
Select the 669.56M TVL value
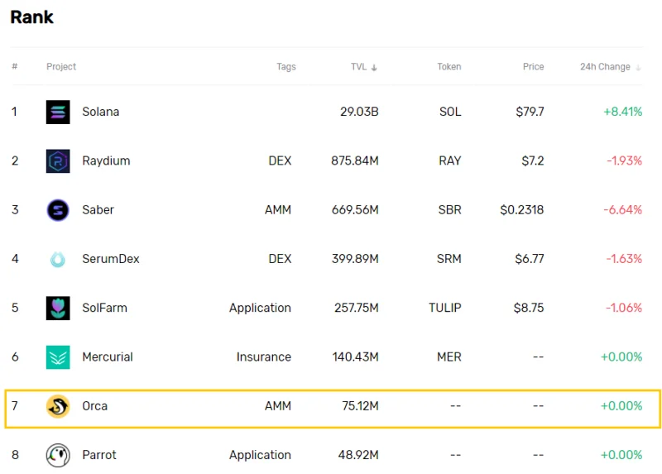tap(355, 210)
